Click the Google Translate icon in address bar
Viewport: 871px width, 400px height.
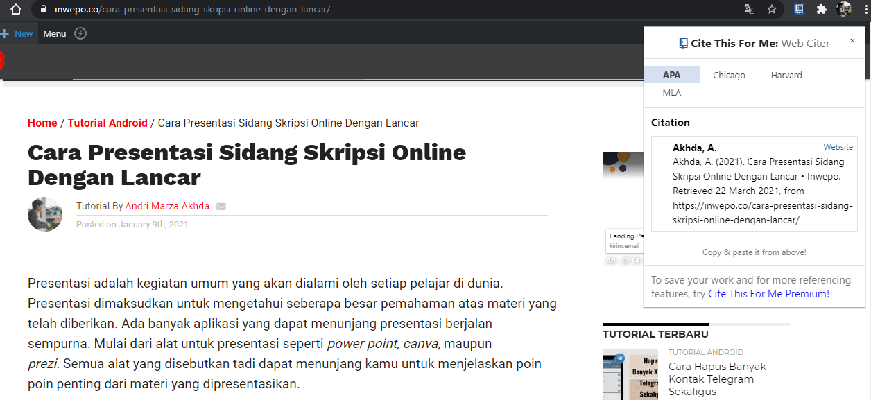pyautogui.click(x=750, y=9)
